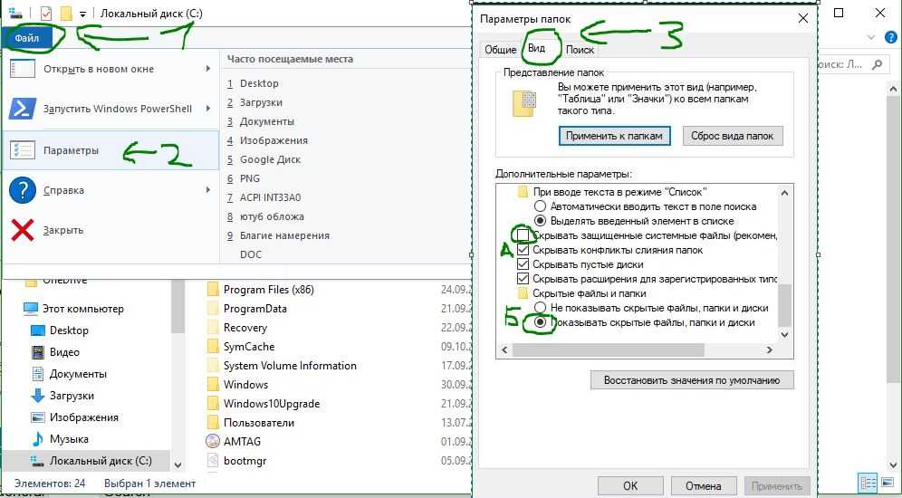Open frequent place Desktop

pos(259,83)
